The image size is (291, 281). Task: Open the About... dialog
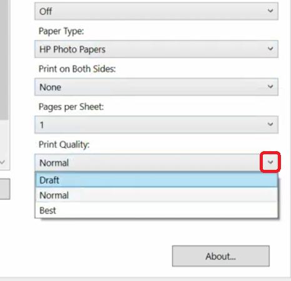click(221, 256)
